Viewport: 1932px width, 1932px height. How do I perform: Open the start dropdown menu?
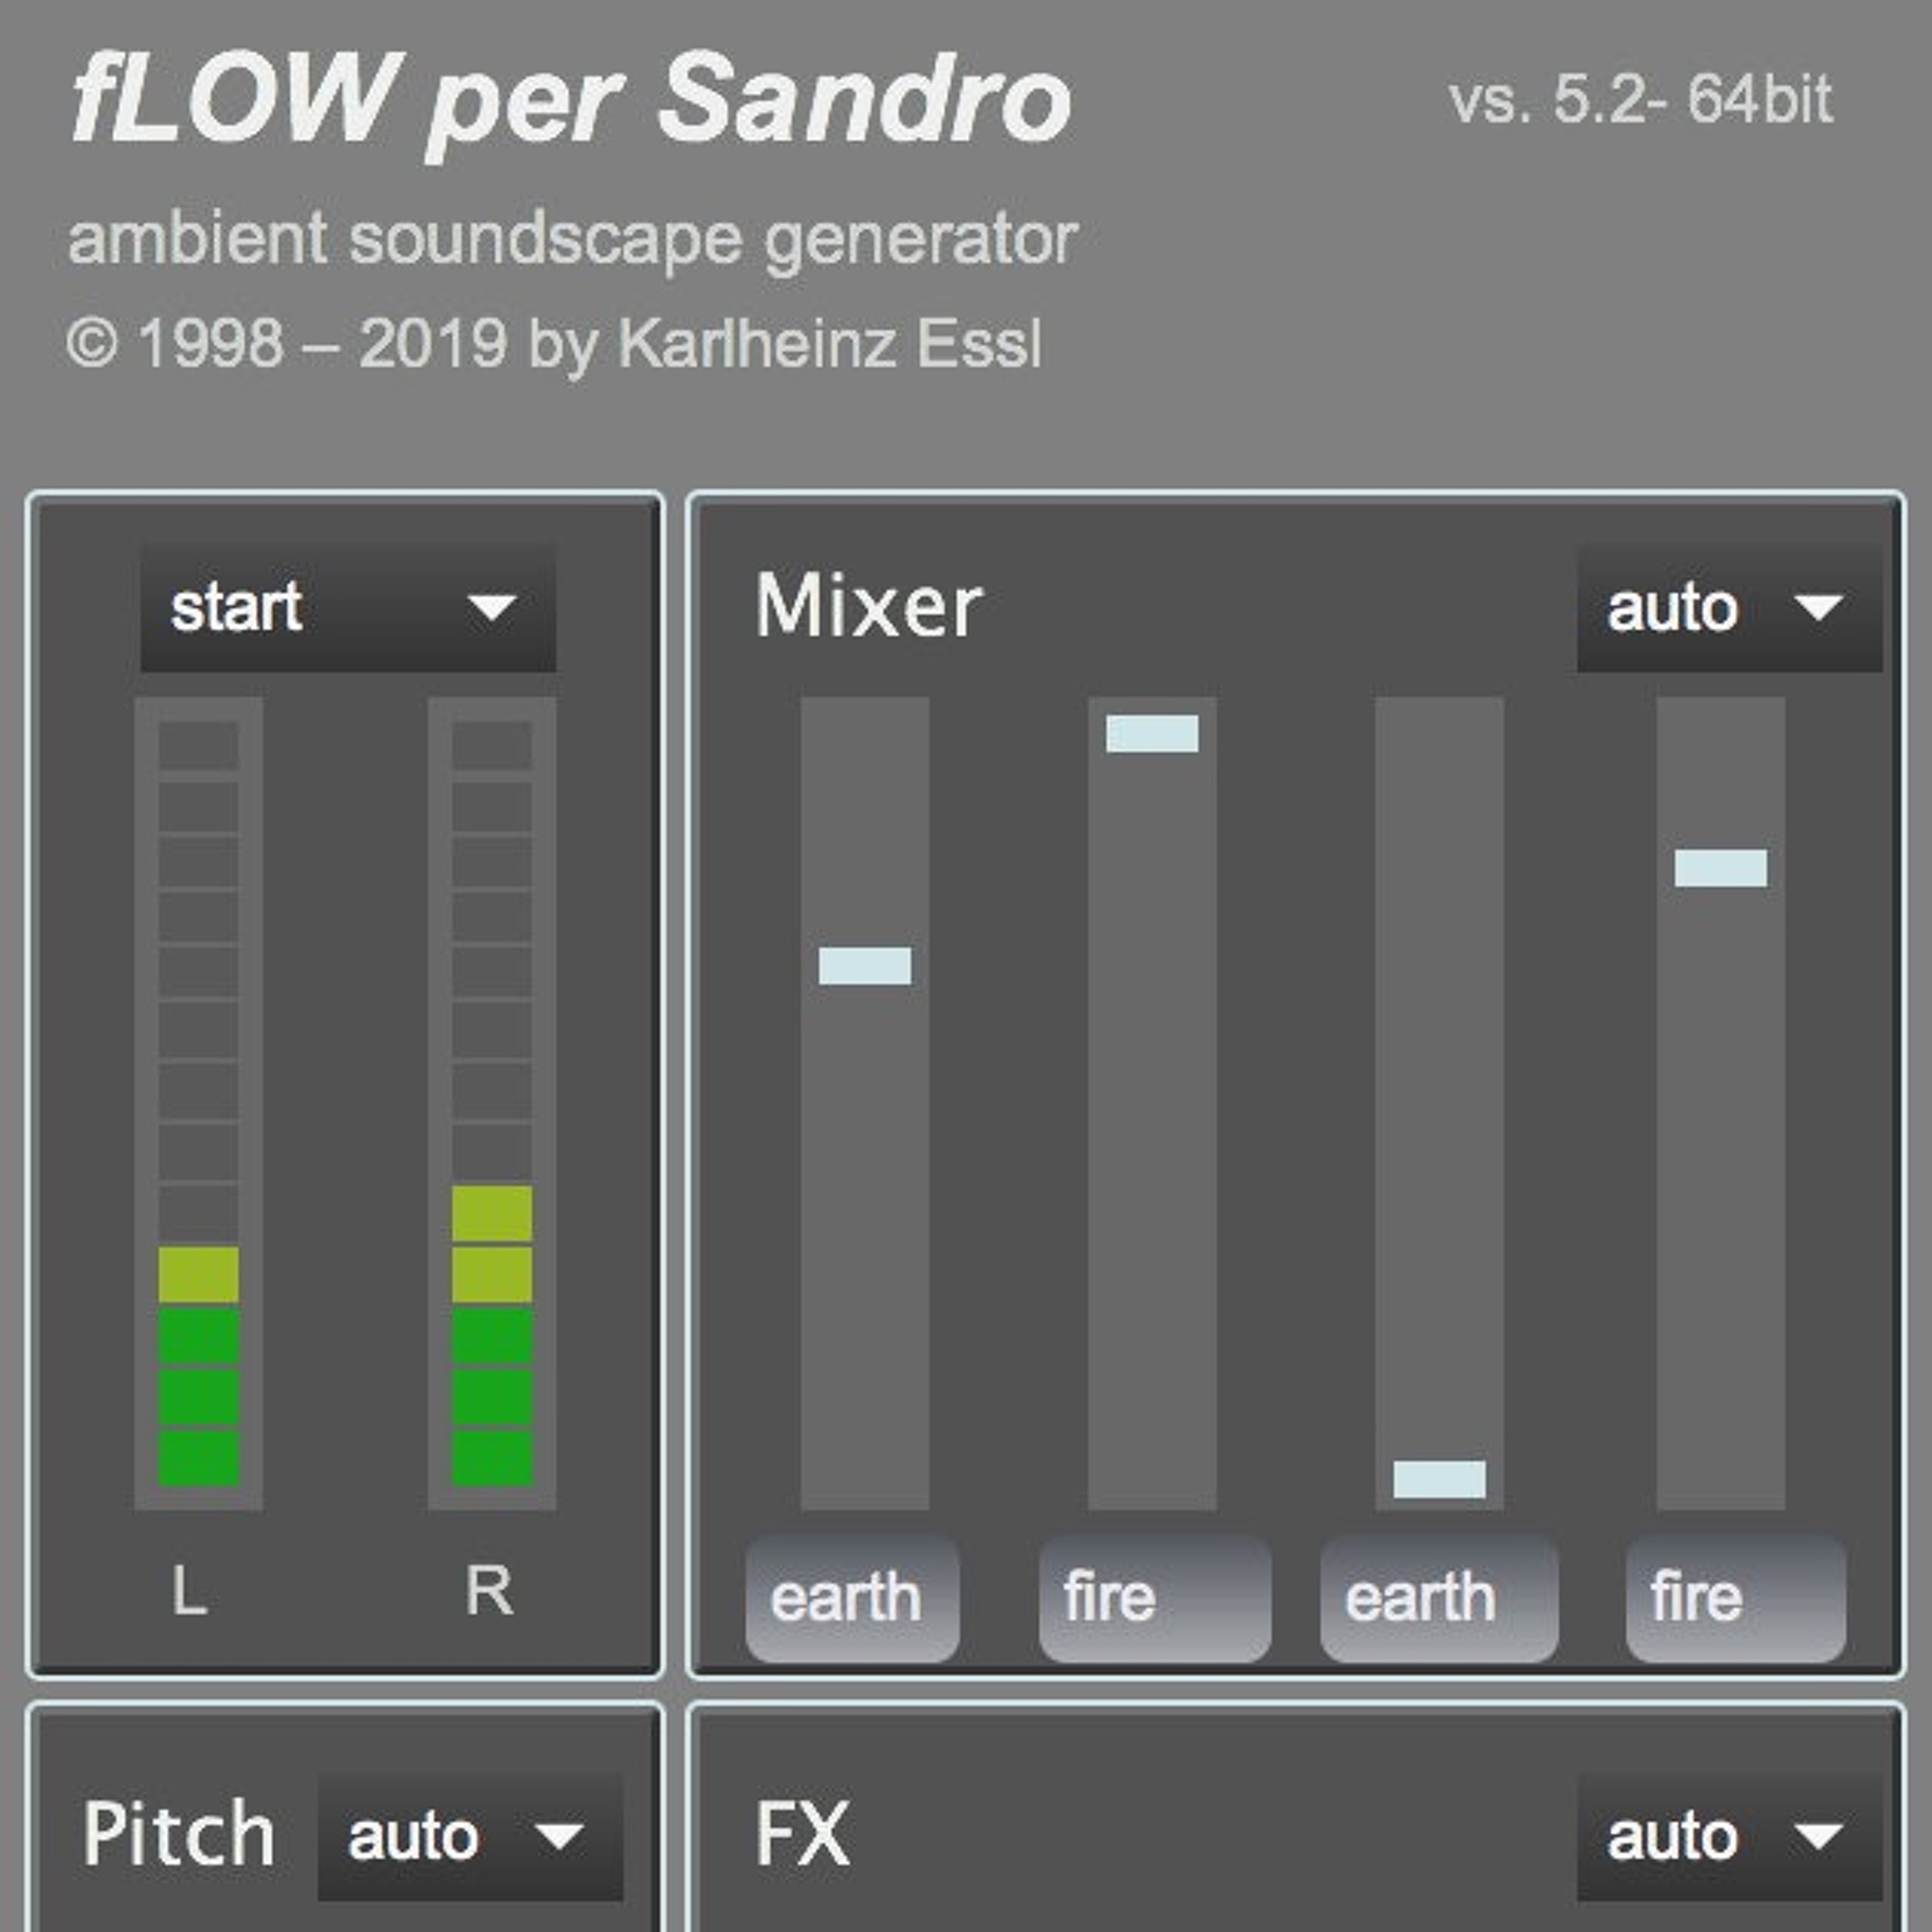(348, 607)
